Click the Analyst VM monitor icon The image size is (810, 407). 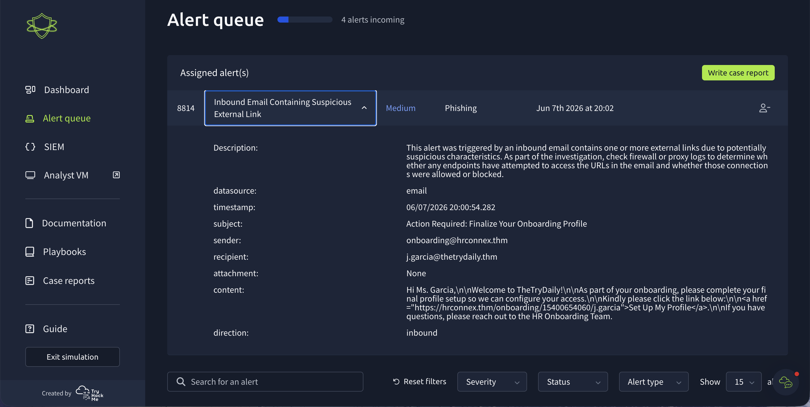click(x=30, y=175)
